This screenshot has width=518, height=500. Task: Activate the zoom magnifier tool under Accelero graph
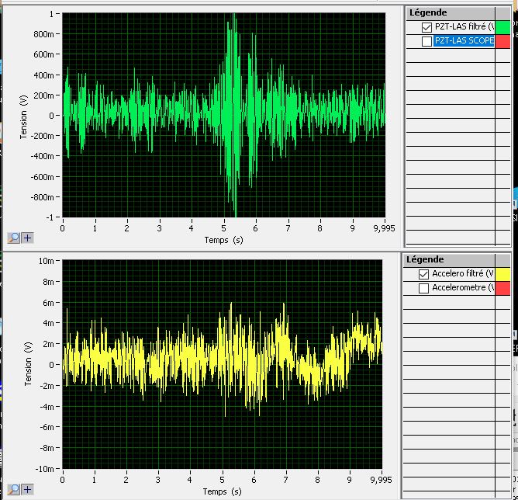click(15, 489)
